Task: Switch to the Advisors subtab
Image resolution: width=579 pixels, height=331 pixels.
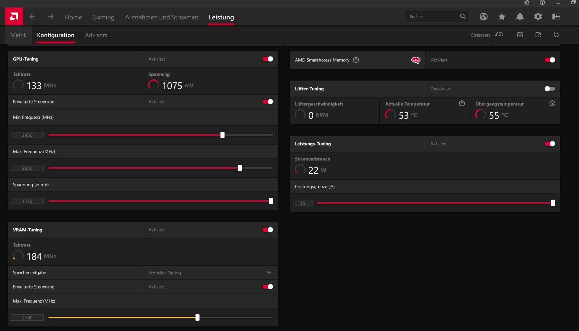Action: coord(96,35)
